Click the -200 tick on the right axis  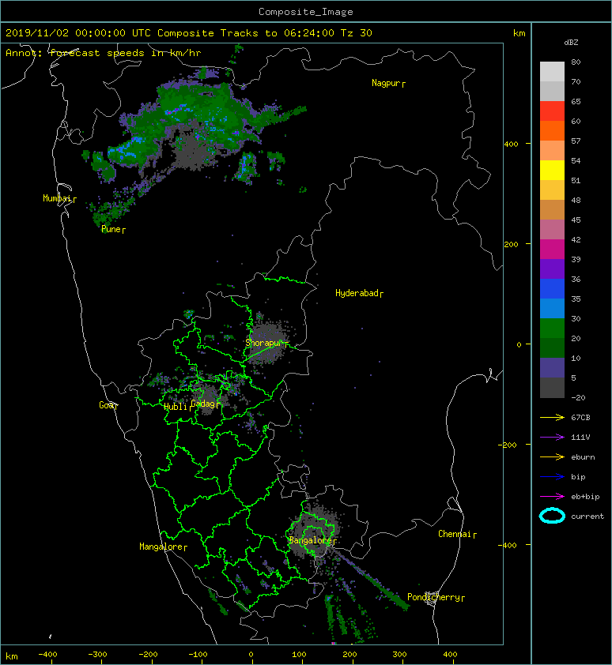508,445
